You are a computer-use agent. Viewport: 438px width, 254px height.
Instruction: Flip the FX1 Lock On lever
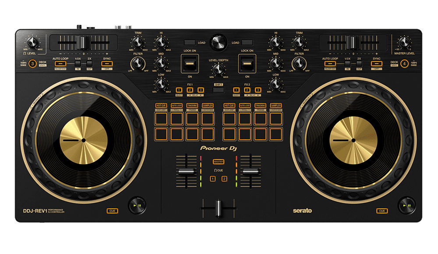click(190, 64)
